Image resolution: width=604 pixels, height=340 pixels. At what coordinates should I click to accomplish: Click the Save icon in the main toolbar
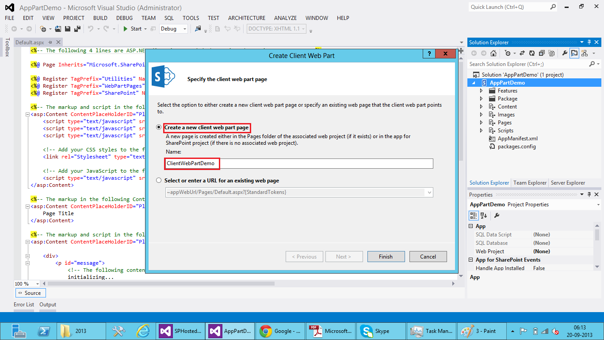pyautogui.click(x=67, y=28)
